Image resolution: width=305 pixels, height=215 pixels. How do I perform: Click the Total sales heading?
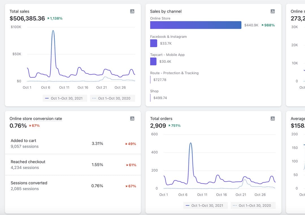coord(19,12)
